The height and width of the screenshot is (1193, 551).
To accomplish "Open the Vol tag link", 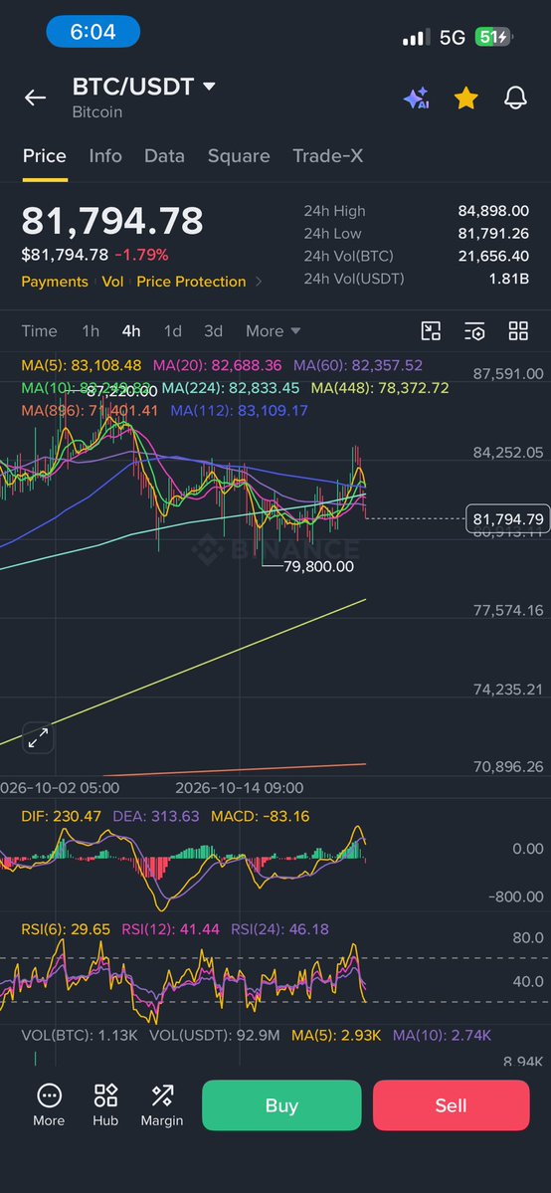I will click(x=112, y=282).
